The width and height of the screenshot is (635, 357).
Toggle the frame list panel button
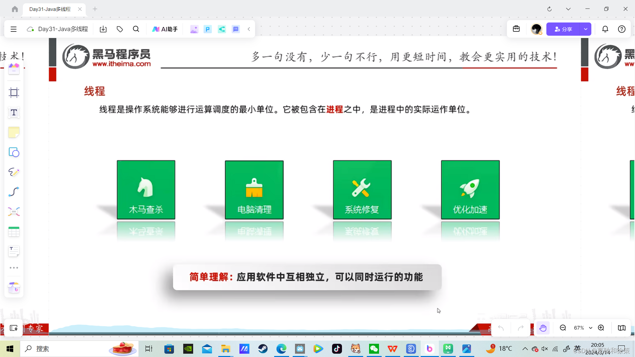click(14, 328)
